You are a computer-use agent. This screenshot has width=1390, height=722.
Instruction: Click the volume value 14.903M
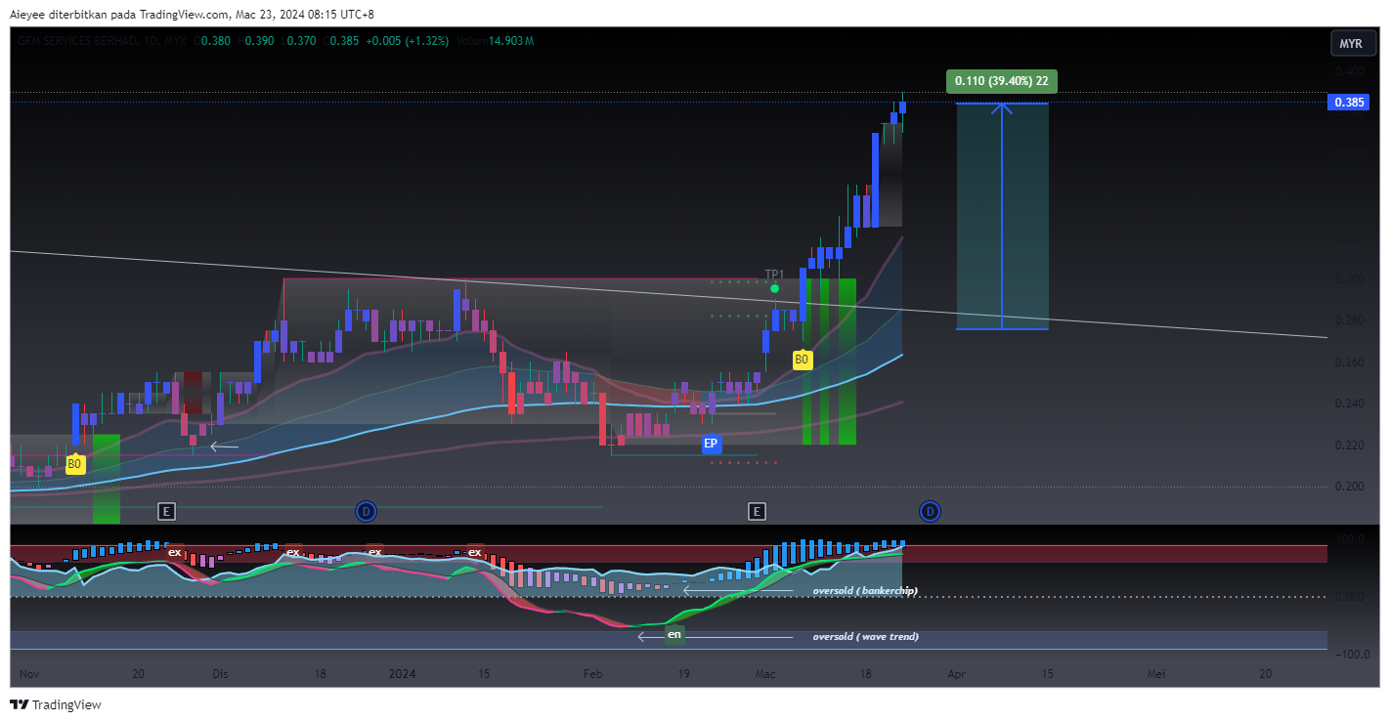click(513, 40)
